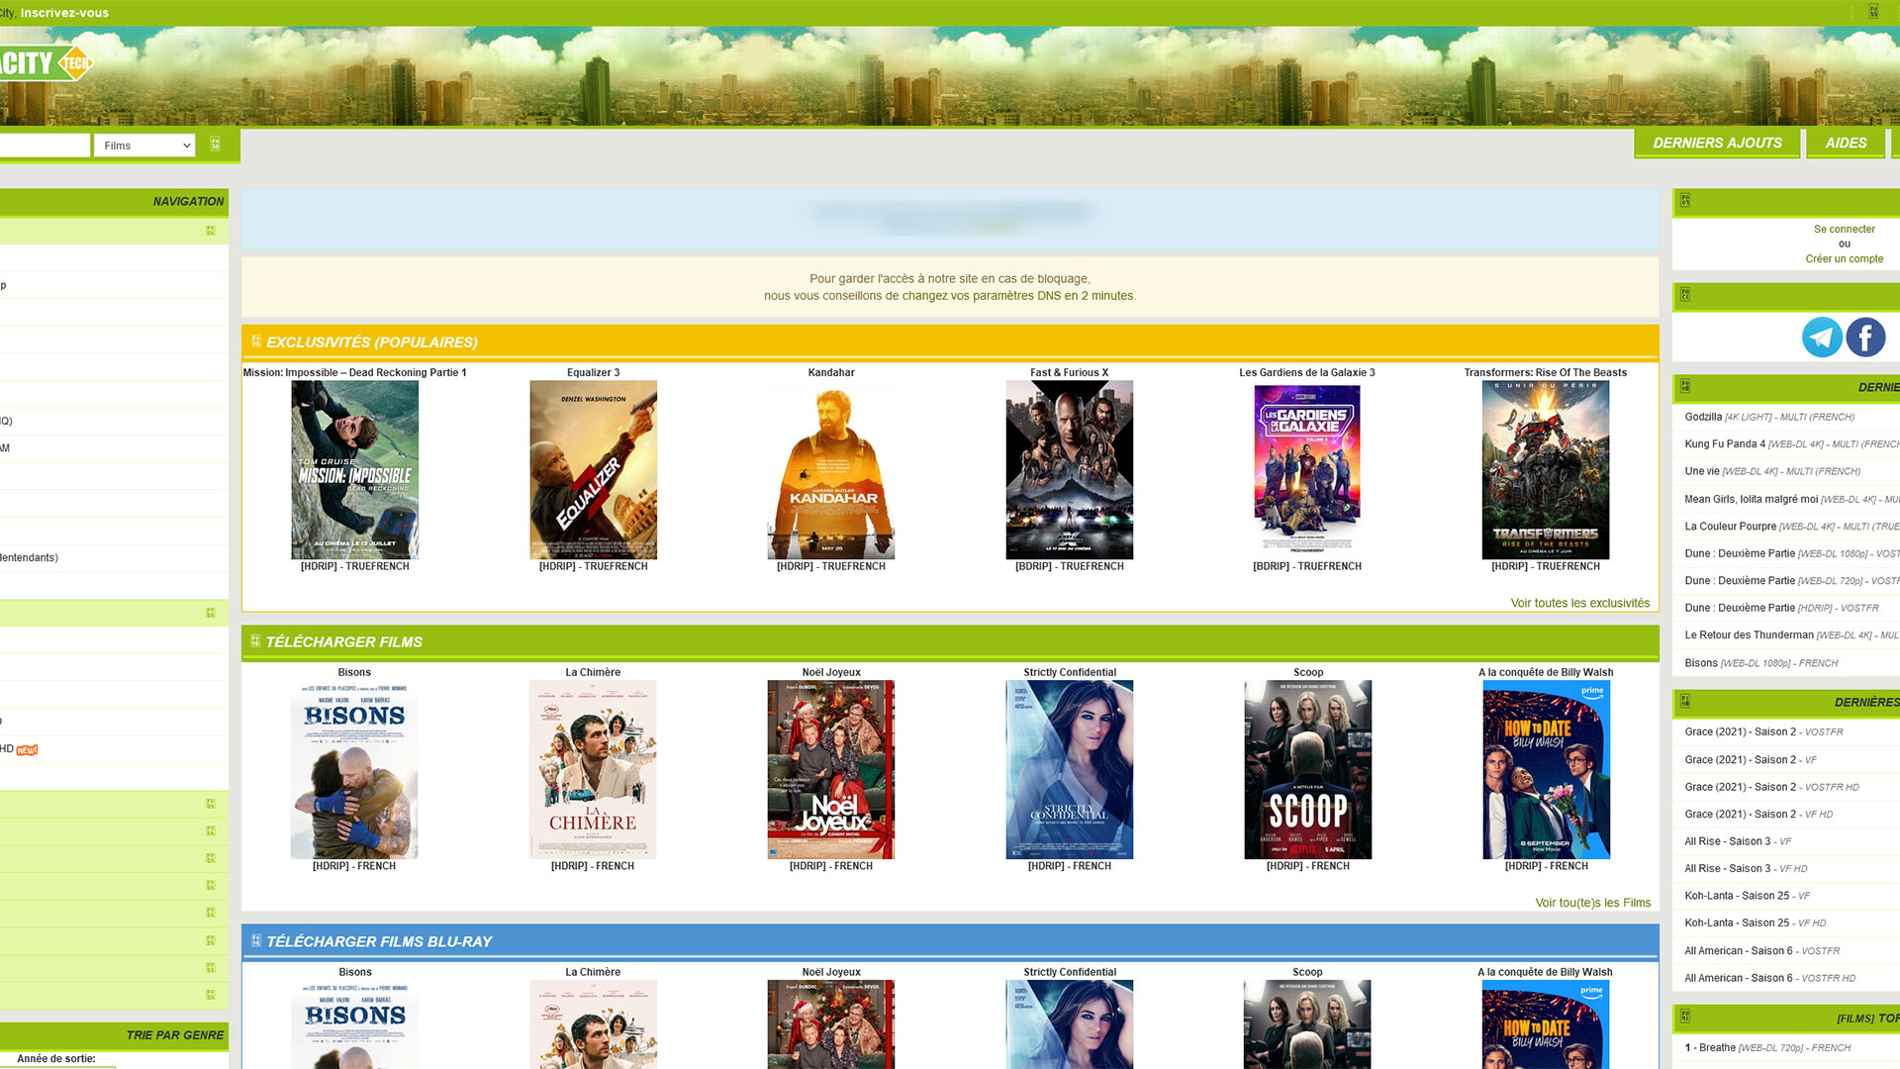
Task: Click Voir tou(te)s les Films link
Action: [1593, 902]
